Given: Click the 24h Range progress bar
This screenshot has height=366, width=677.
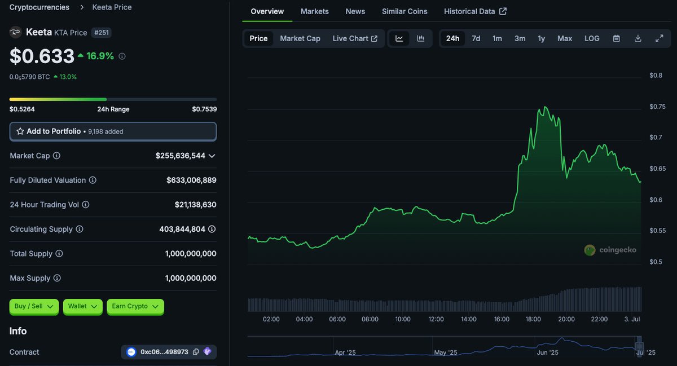Looking at the screenshot, I should [113, 99].
